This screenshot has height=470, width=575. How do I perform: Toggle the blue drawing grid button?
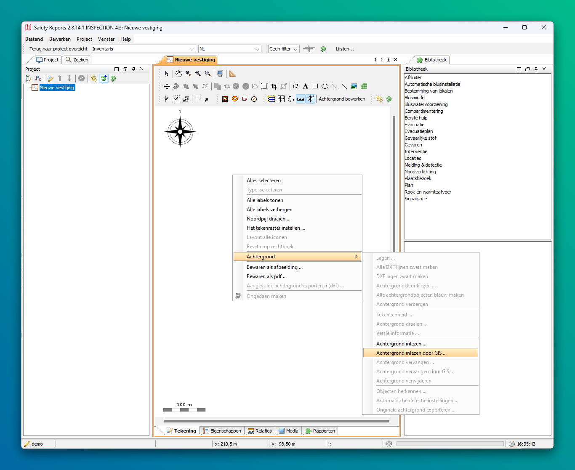[x=272, y=99]
